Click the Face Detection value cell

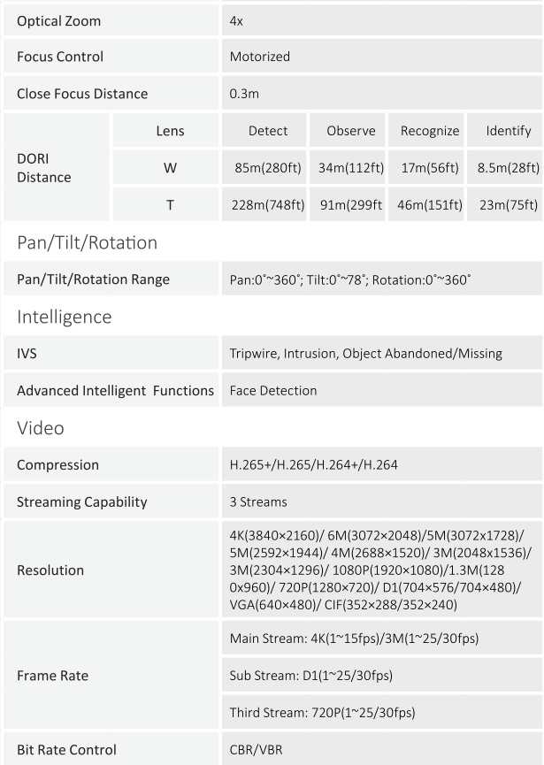pyautogui.click(x=382, y=390)
